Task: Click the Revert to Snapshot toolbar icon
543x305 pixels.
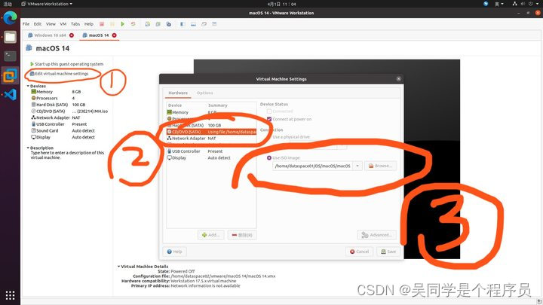Action: (x=158, y=24)
